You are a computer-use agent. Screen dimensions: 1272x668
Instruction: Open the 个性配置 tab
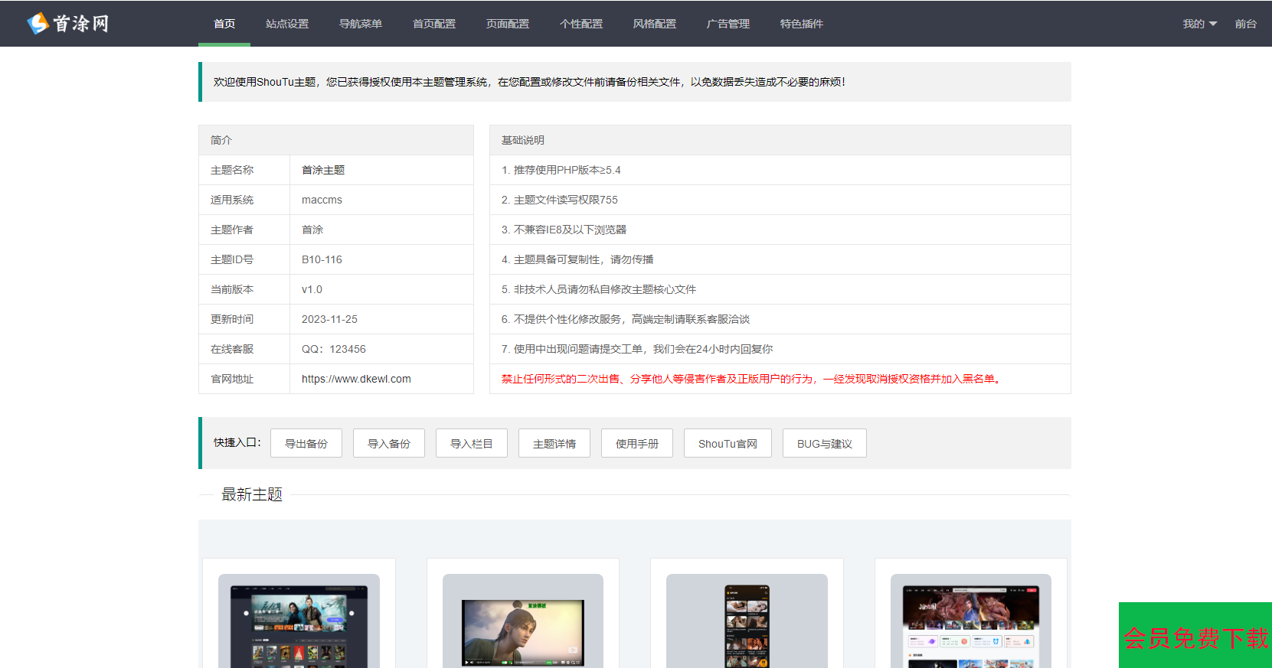point(581,24)
